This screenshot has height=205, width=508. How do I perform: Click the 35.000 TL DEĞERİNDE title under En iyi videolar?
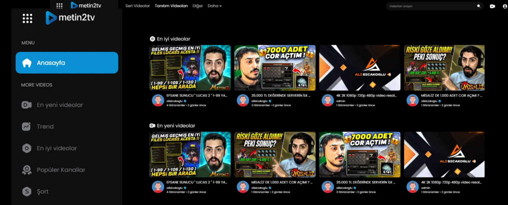coord(281,96)
